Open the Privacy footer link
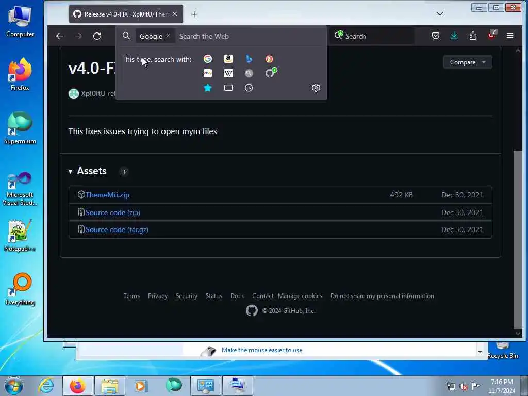The height and width of the screenshot is (396, 528). tap(158, 296)
